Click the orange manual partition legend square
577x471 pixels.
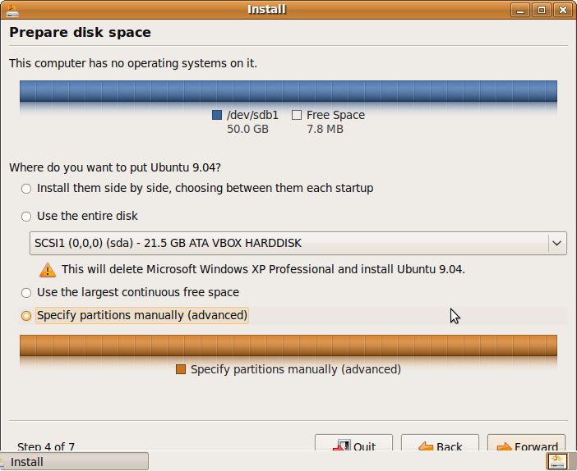181,369
